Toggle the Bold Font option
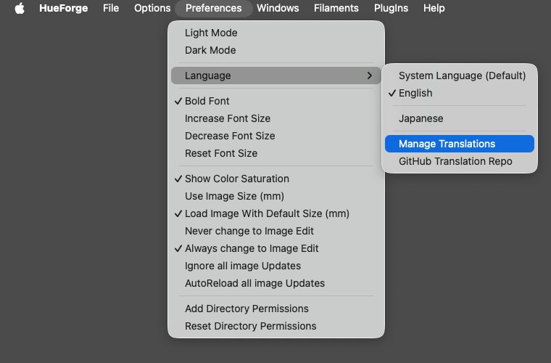 275,101
